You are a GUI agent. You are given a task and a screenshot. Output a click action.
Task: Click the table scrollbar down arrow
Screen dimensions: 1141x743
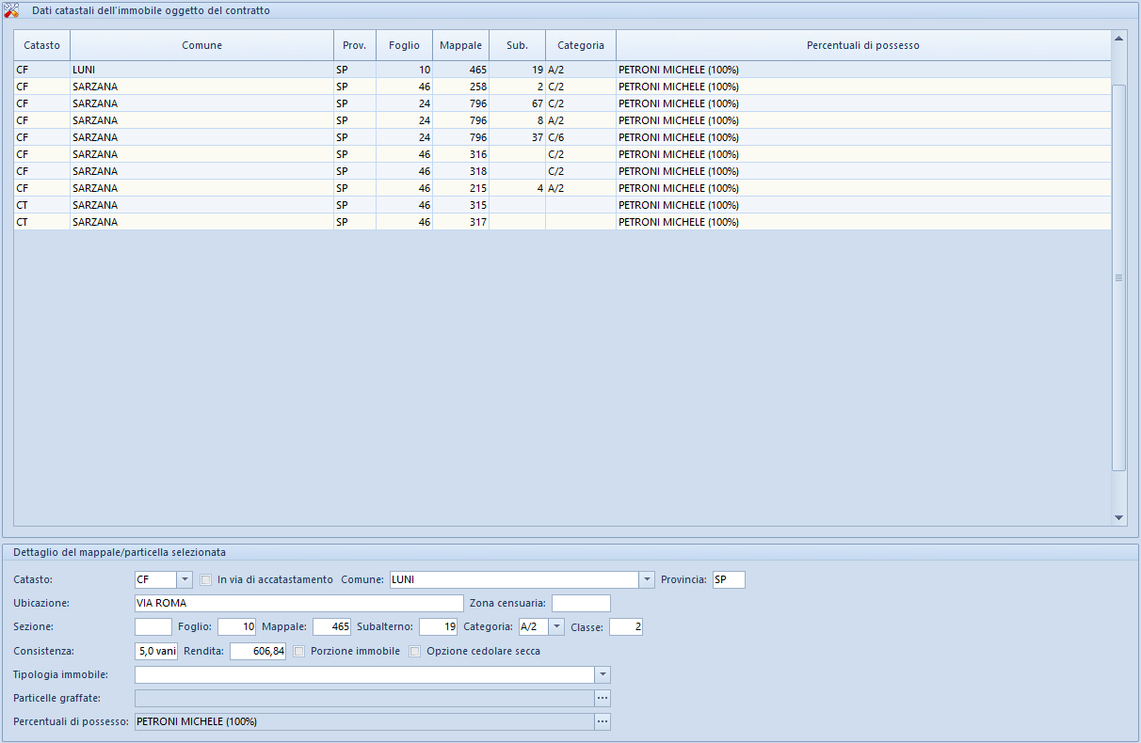(x=1119, y=518)
